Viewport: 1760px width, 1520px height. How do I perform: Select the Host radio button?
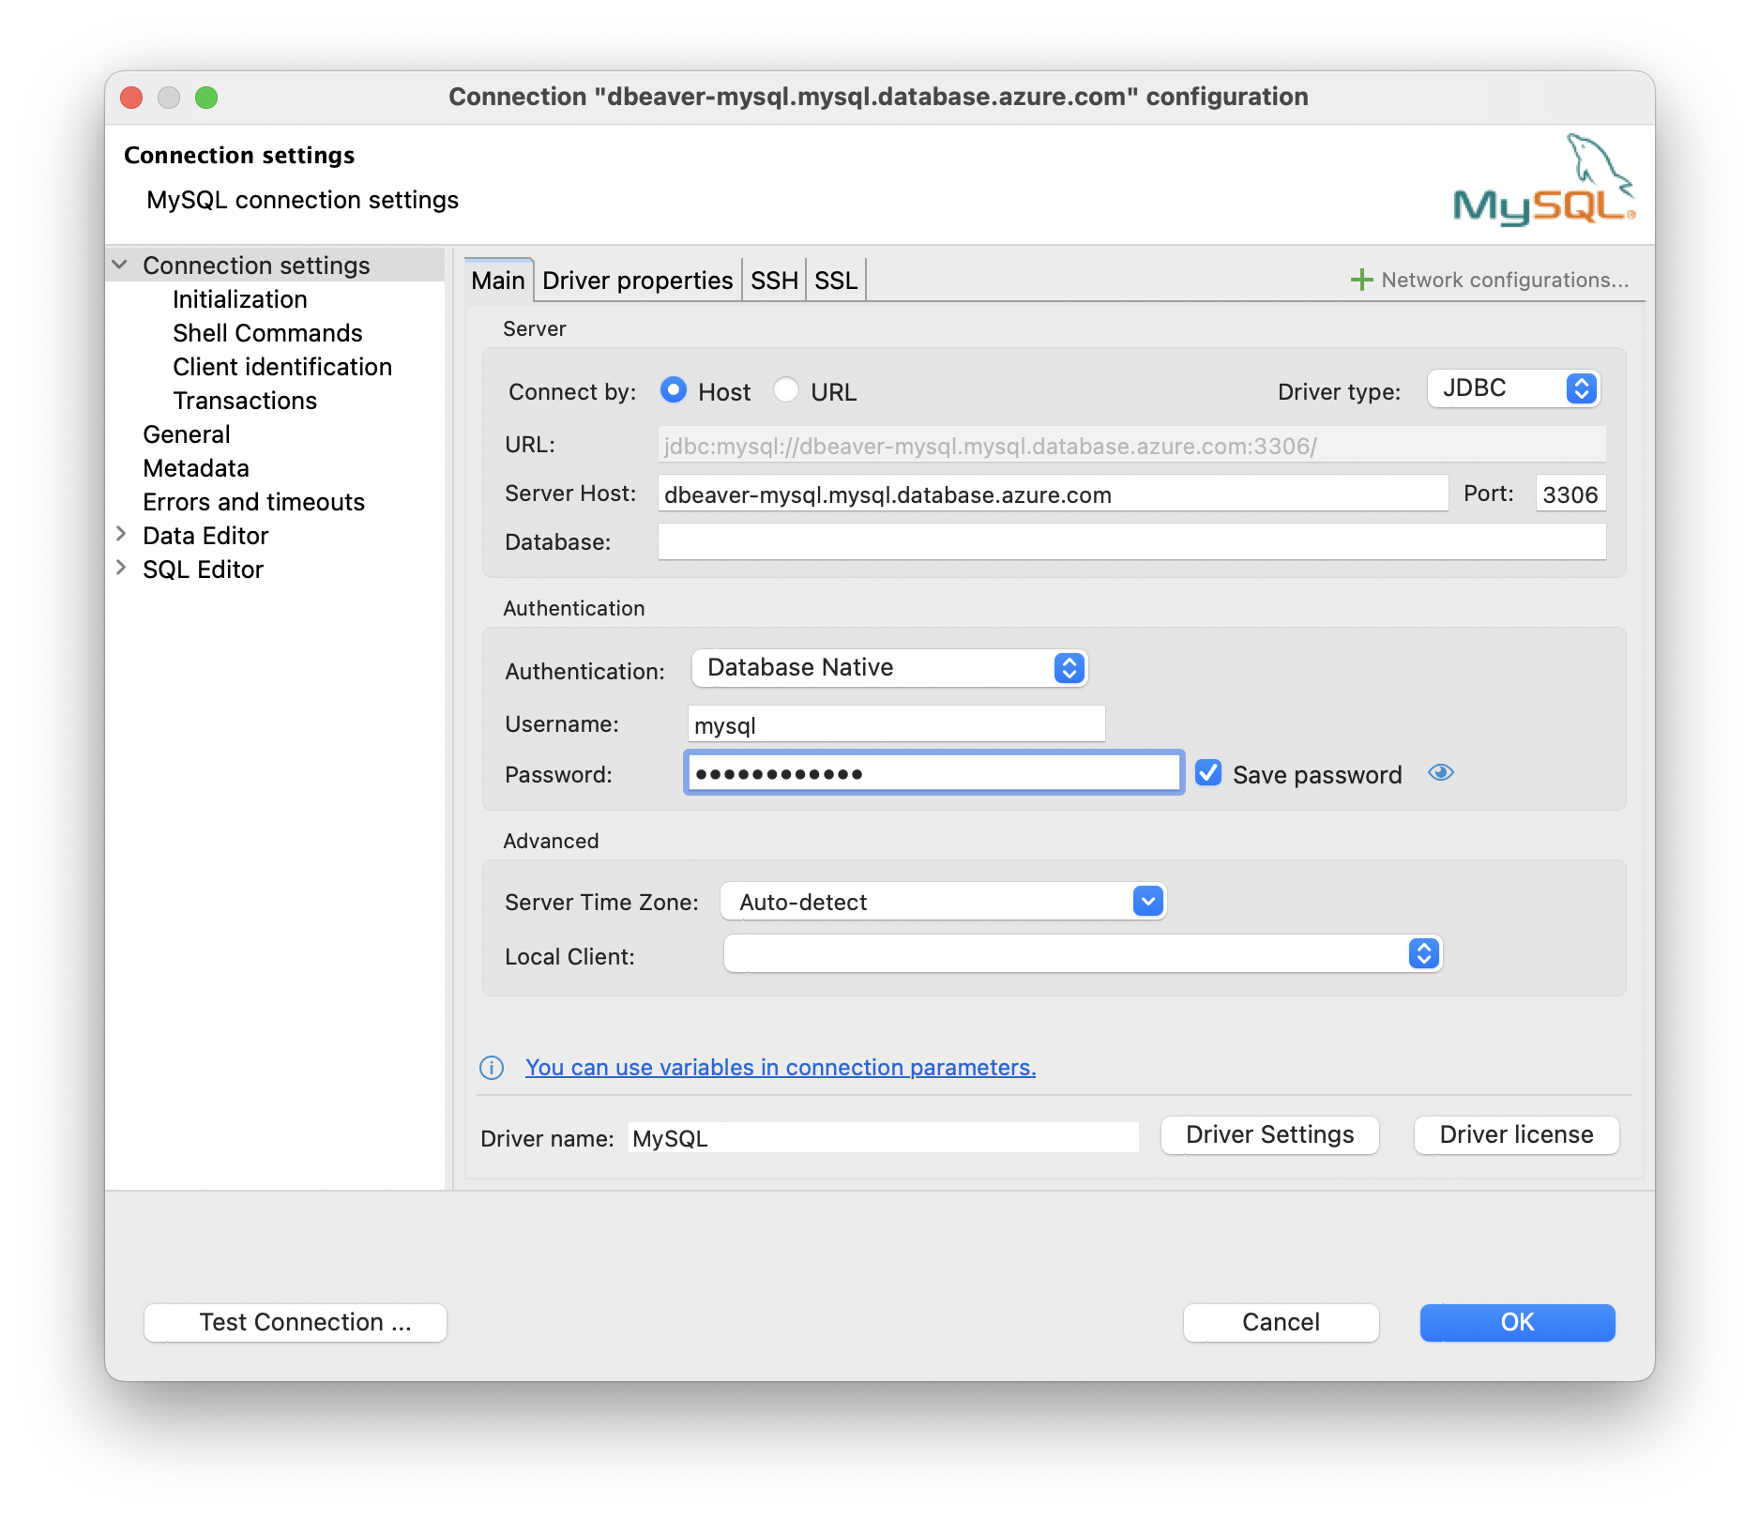click(x=674, y=390)
